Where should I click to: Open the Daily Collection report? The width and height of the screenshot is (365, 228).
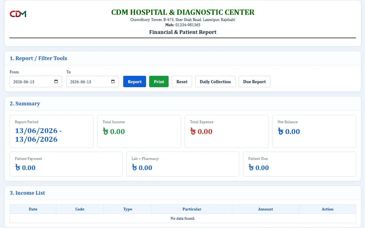215,82
